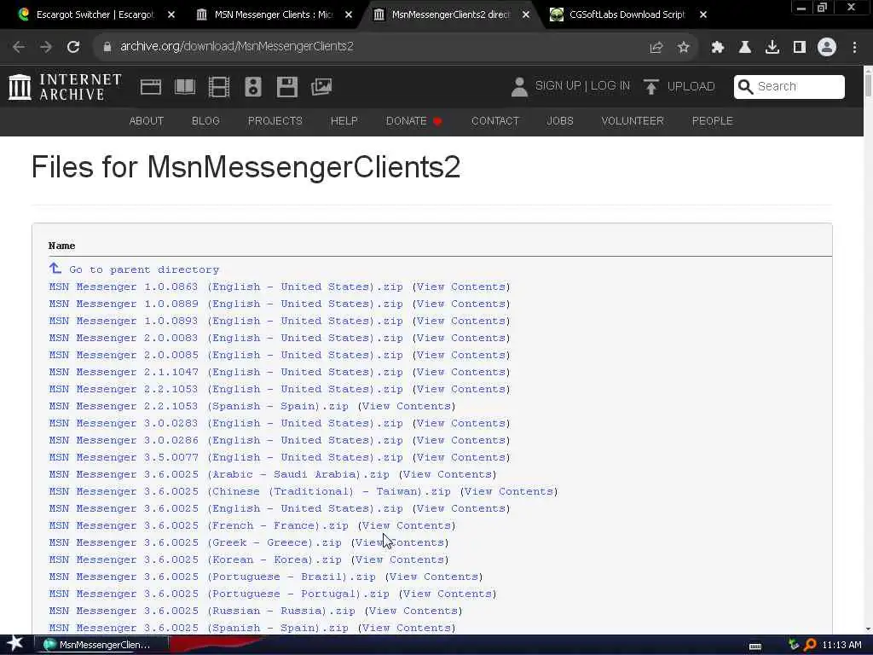
Task: View Contents of 3.6.0025 Portuguese Brazil zip
Action: (434, 577)
